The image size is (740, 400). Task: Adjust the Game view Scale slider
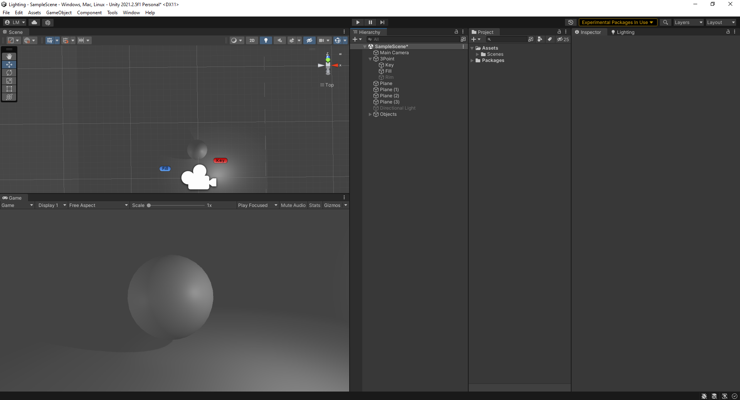pyautogui.click(x=176, y=205)
